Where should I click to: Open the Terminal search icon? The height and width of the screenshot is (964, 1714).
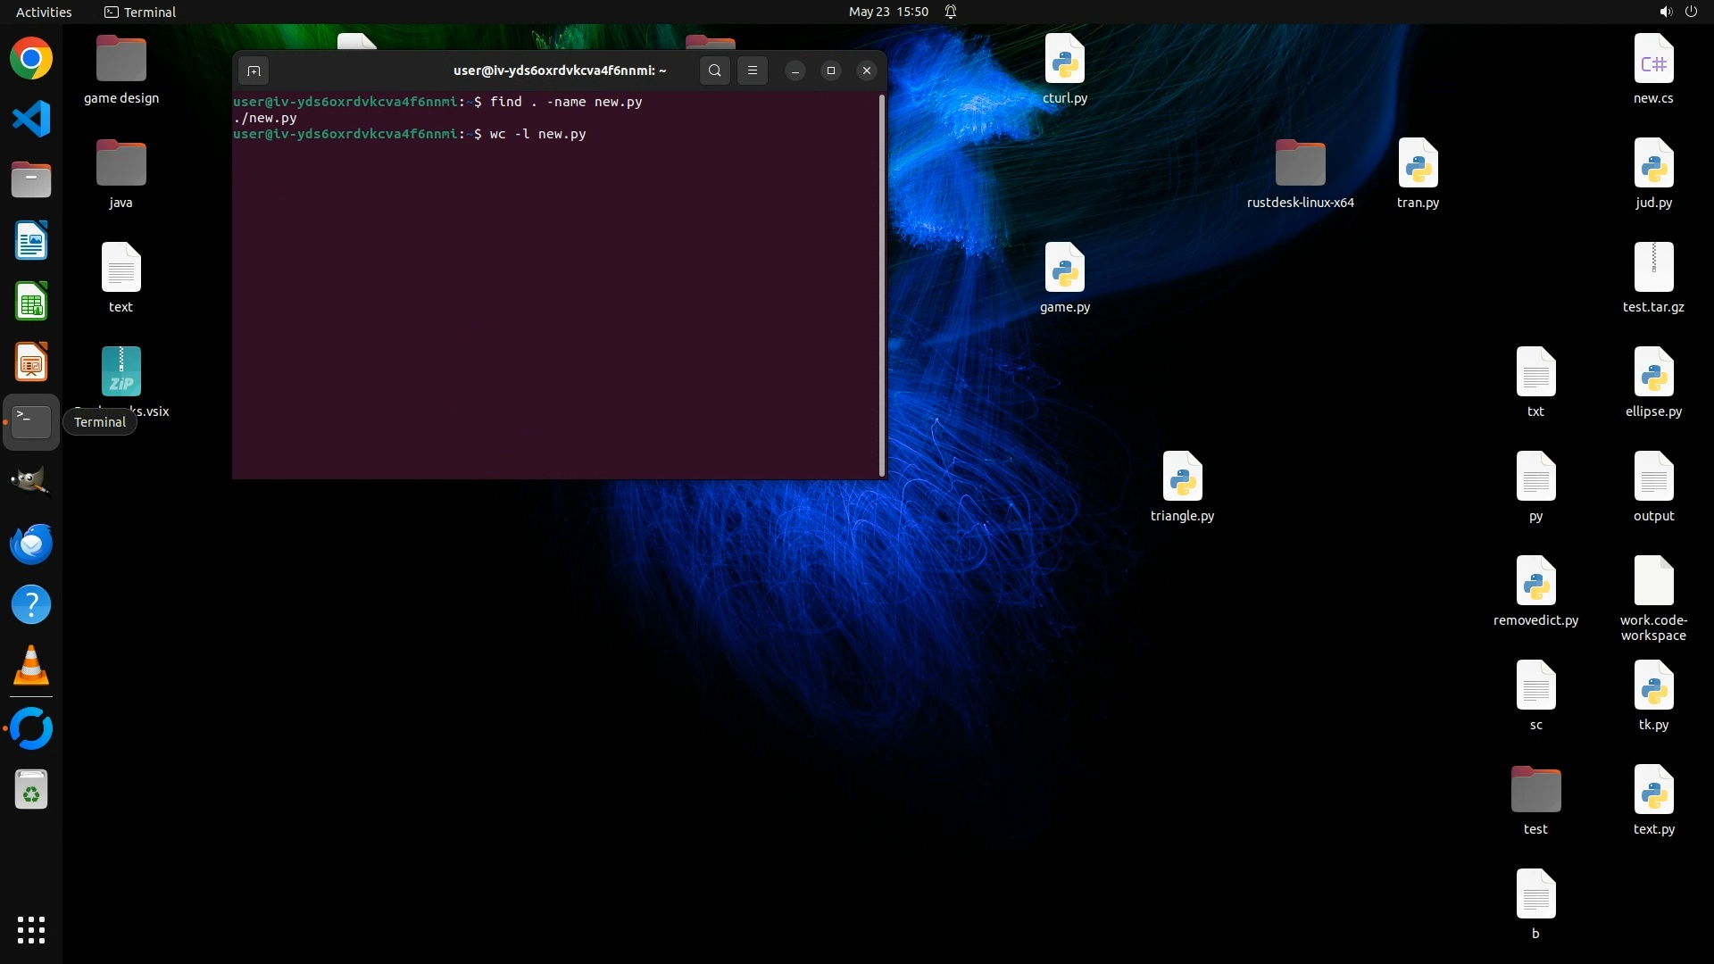(714, 71)
